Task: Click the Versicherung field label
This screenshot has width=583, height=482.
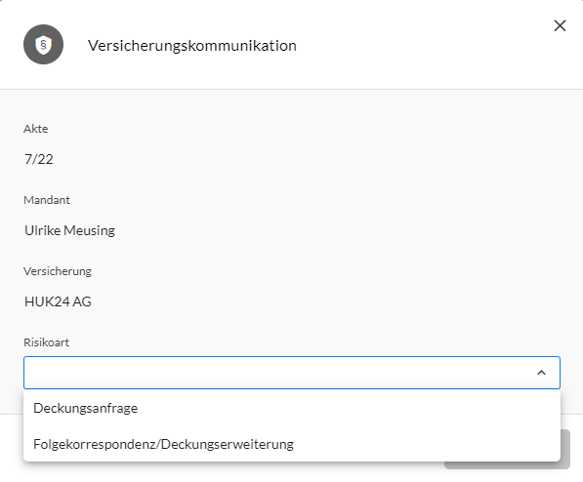Action: [x=58, y=271]
